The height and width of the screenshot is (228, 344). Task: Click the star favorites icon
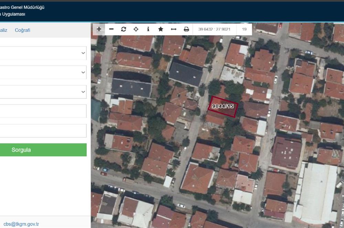coord(161,29)
